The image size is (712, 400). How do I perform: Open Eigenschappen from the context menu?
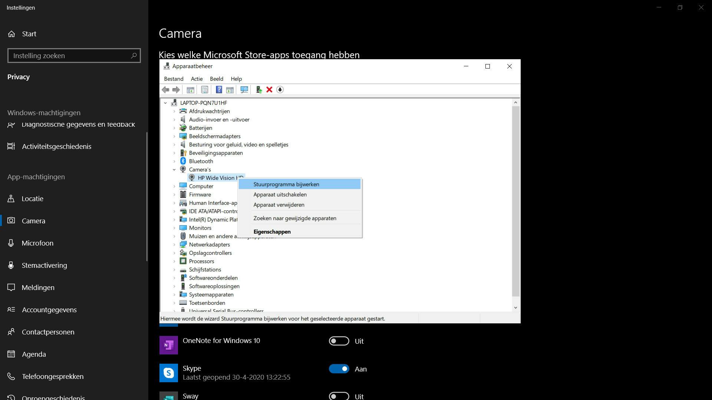(272, 231)
